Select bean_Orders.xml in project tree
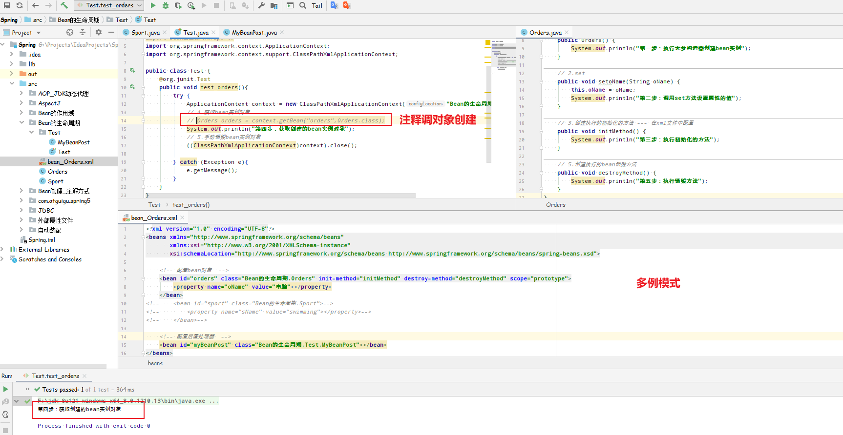This screenshot has width=843, height=435. (66, 162)
